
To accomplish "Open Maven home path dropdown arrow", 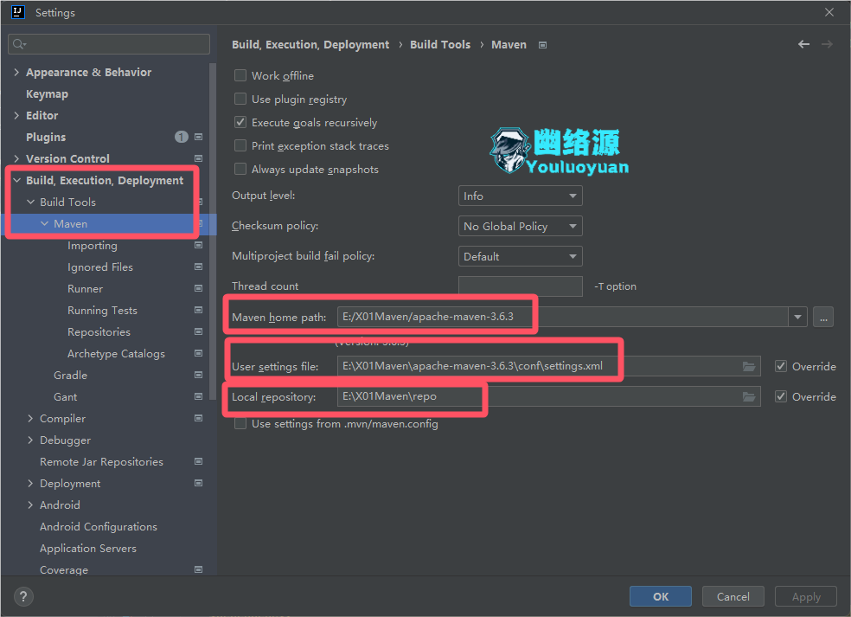I will [797, 318].
